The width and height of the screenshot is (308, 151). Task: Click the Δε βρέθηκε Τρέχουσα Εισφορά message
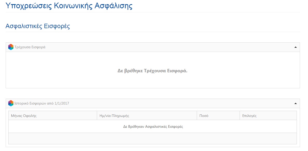coord(152,71)
